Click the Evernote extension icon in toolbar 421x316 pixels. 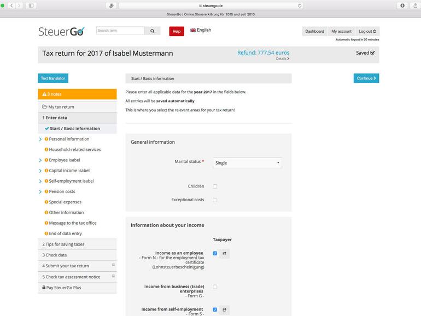[x=111, y=5]
